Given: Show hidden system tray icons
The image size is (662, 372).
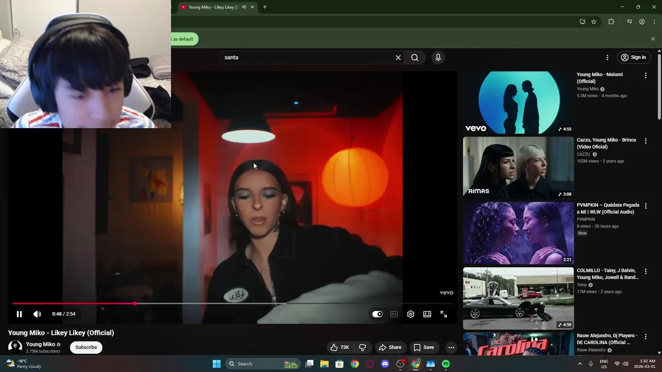Looking at the screenshot, I should click(579, 364).
